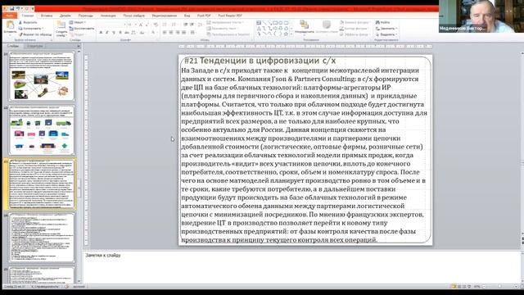Toggle Underline formatting in the ribbon
The width and height of the screenshot is (524, 295).
pos(113,33)
